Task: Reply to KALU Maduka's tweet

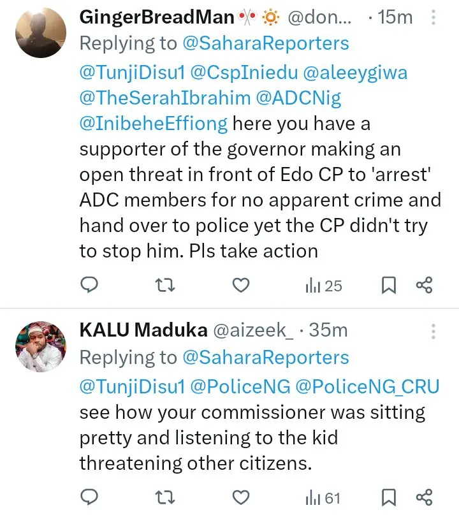Action: (x=91, y=497)
